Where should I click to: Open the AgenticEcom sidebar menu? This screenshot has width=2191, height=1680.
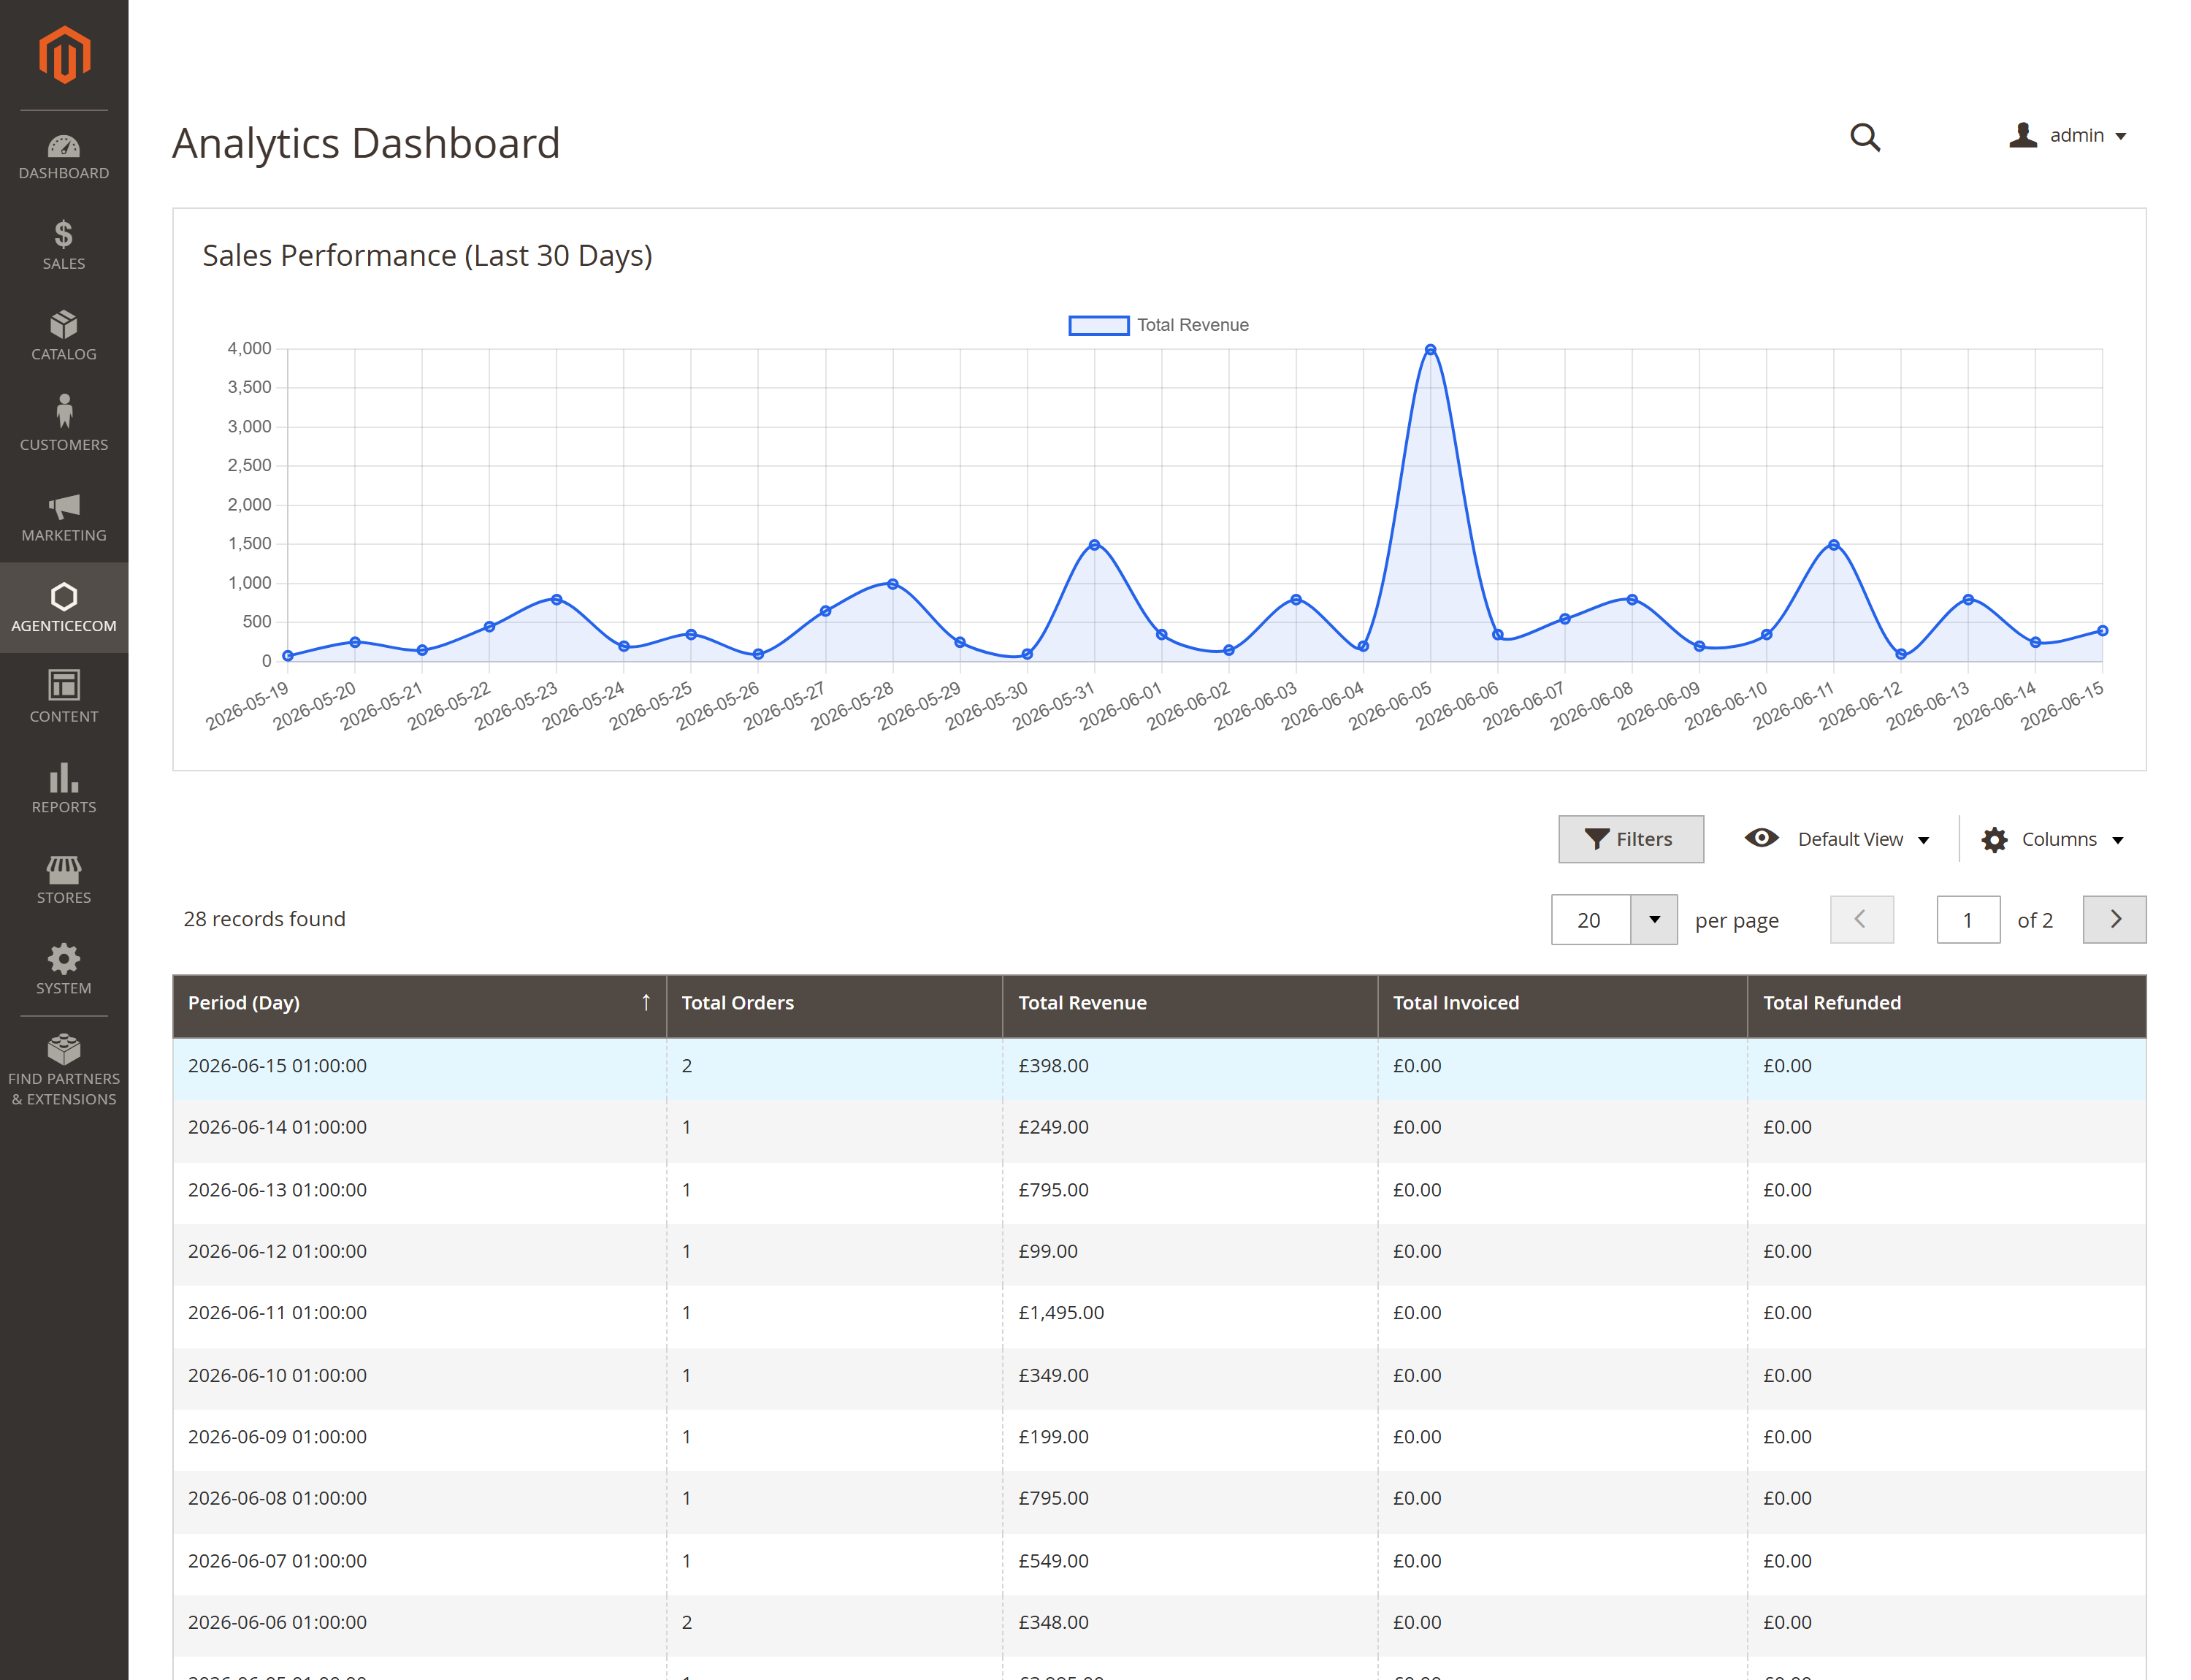pyautogui.click(x=64, y=607)
